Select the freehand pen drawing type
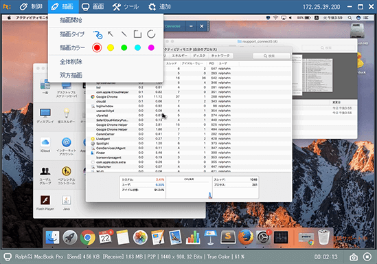 point(98,34)
